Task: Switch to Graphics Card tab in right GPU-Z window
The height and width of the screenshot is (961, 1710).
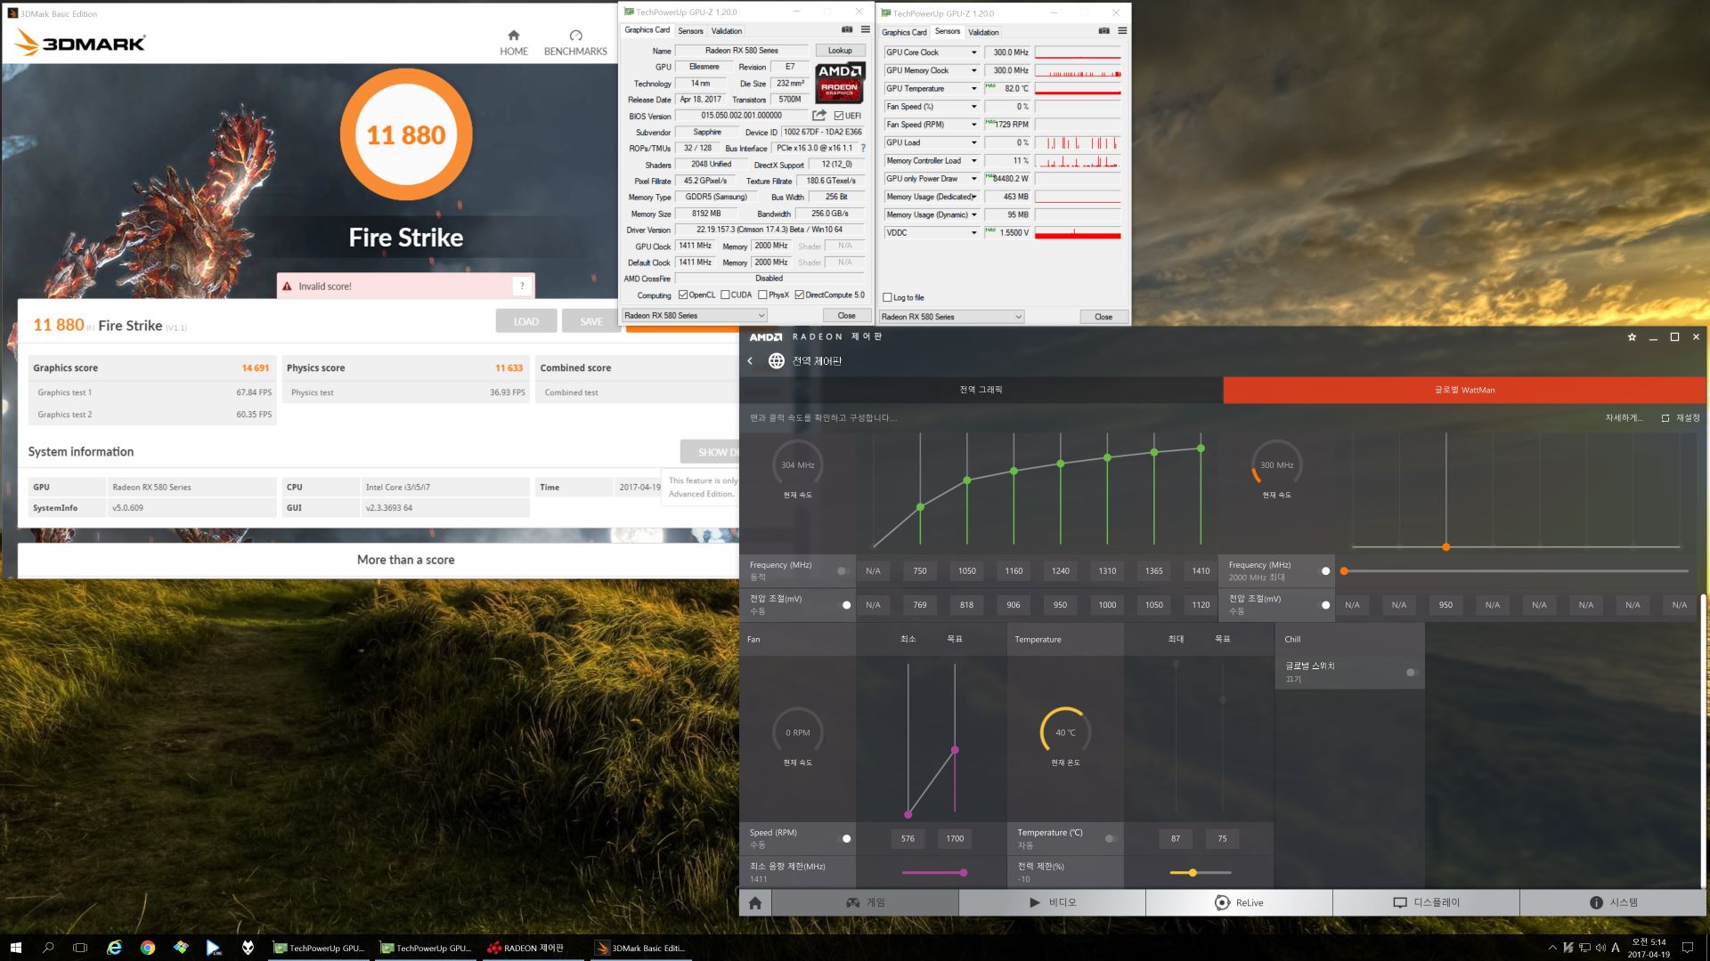Action: (x=904, y=32)
